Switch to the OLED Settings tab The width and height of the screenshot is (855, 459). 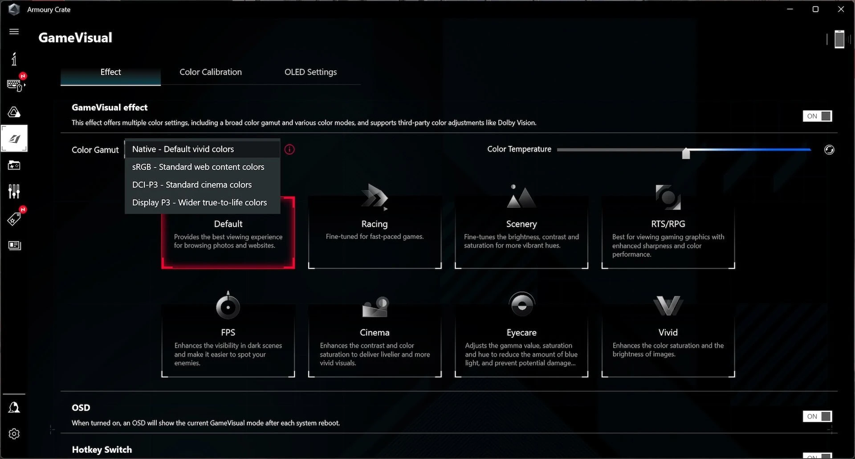pos(310,72)
